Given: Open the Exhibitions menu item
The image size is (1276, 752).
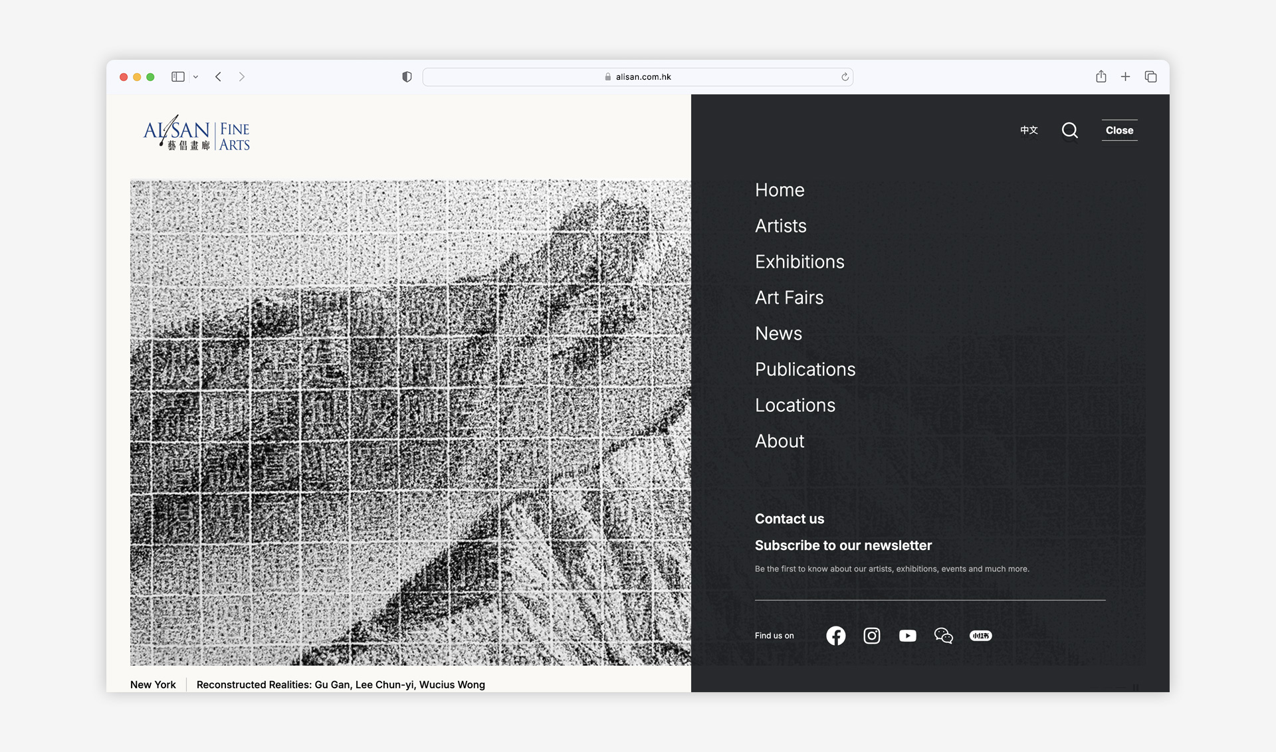Looking at the screenshot, I should click(x=799, y=262).
